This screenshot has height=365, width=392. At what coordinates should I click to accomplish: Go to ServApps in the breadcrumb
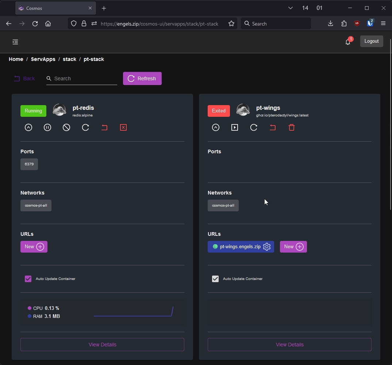[x=43, y=59]
